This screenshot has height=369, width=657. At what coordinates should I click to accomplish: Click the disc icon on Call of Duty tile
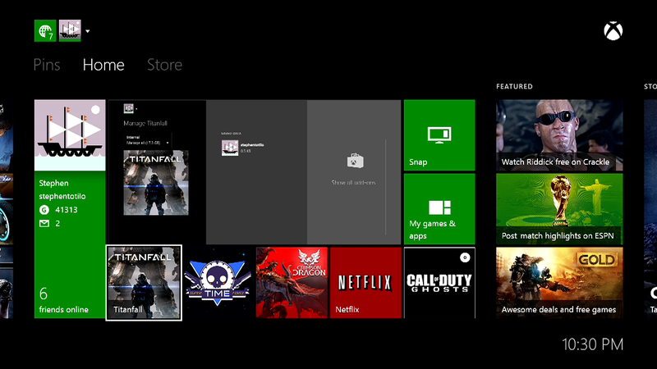click(x=465, y=257)
